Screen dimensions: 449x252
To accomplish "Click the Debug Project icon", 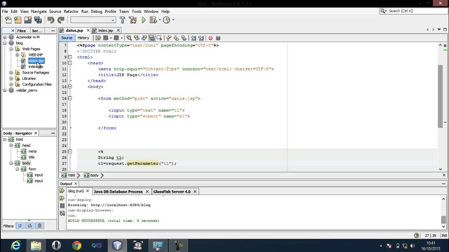I will click(153, 20).
